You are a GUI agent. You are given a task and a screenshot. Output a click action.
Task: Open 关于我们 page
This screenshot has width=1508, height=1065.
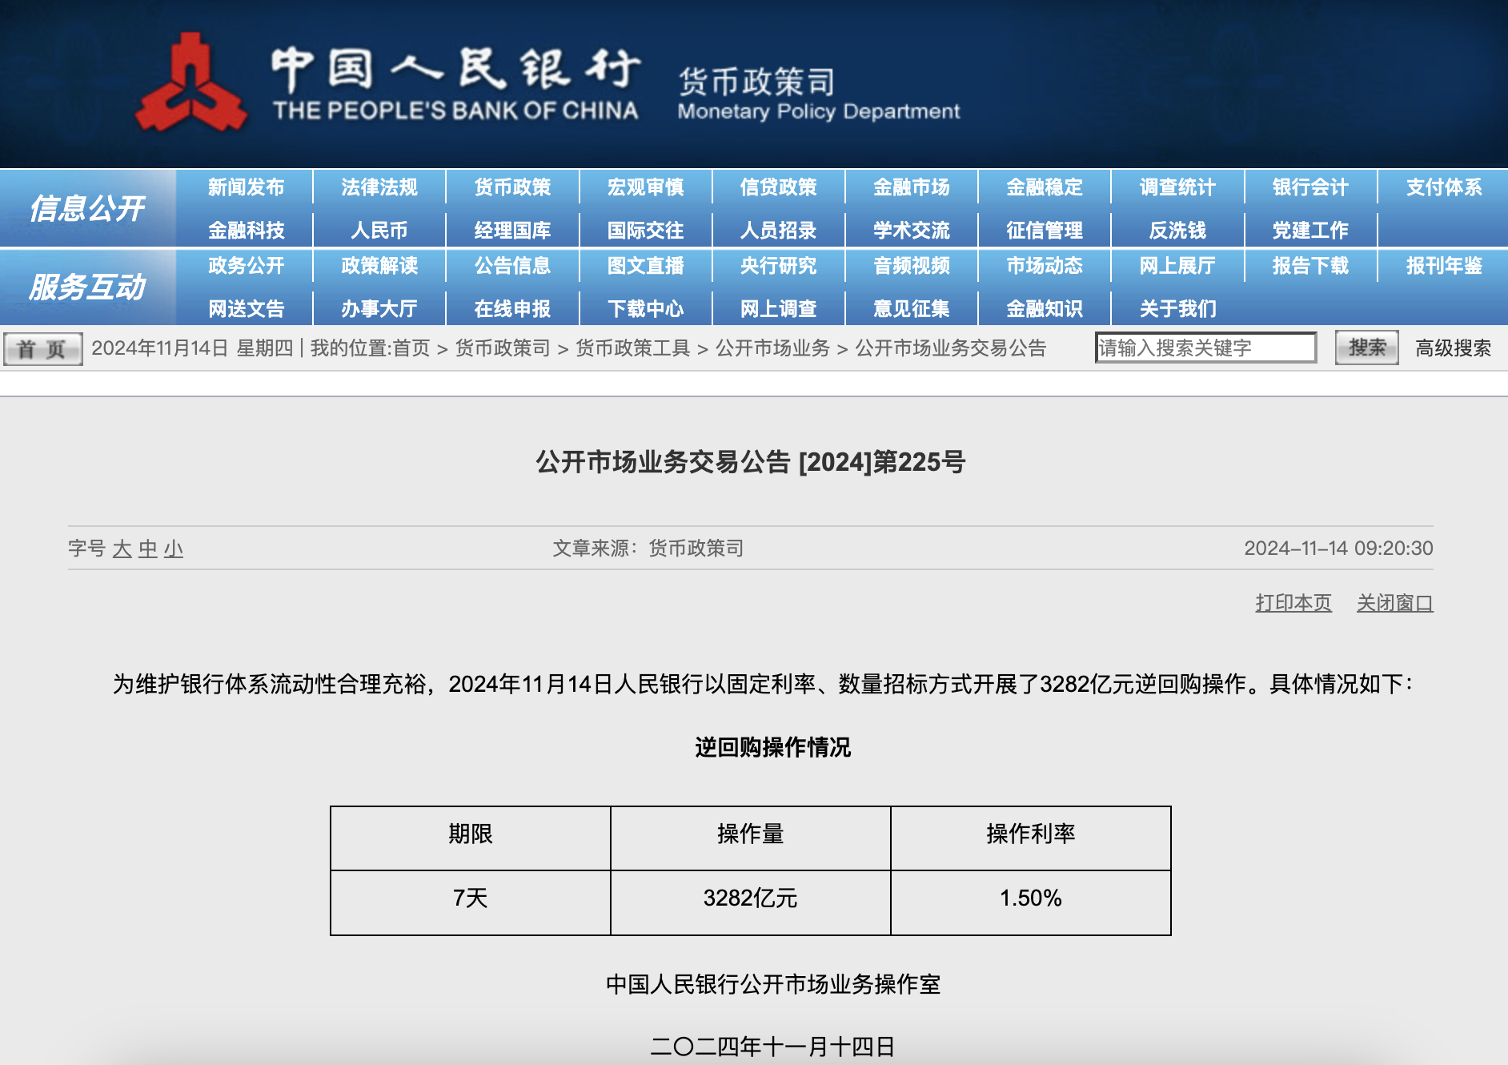(1177, 308)
